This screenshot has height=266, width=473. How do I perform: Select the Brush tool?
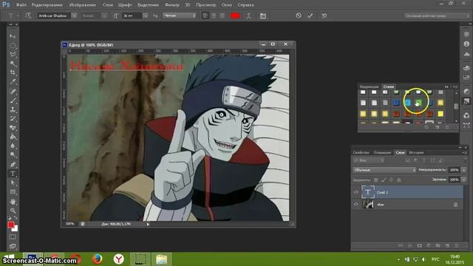click(x=13, y=100)
